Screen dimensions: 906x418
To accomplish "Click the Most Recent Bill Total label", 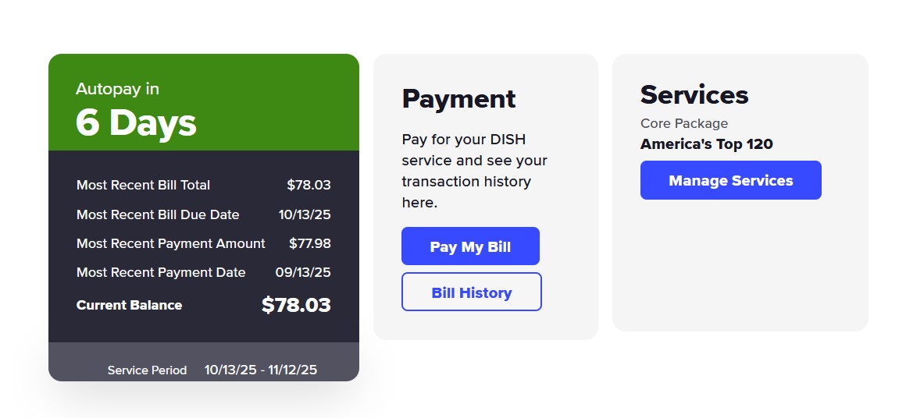I will [143, 185].
